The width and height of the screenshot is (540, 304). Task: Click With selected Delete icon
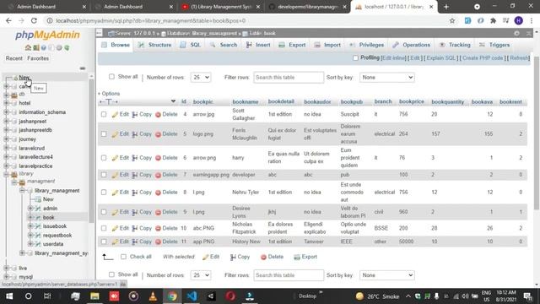[x=263, y=257]
